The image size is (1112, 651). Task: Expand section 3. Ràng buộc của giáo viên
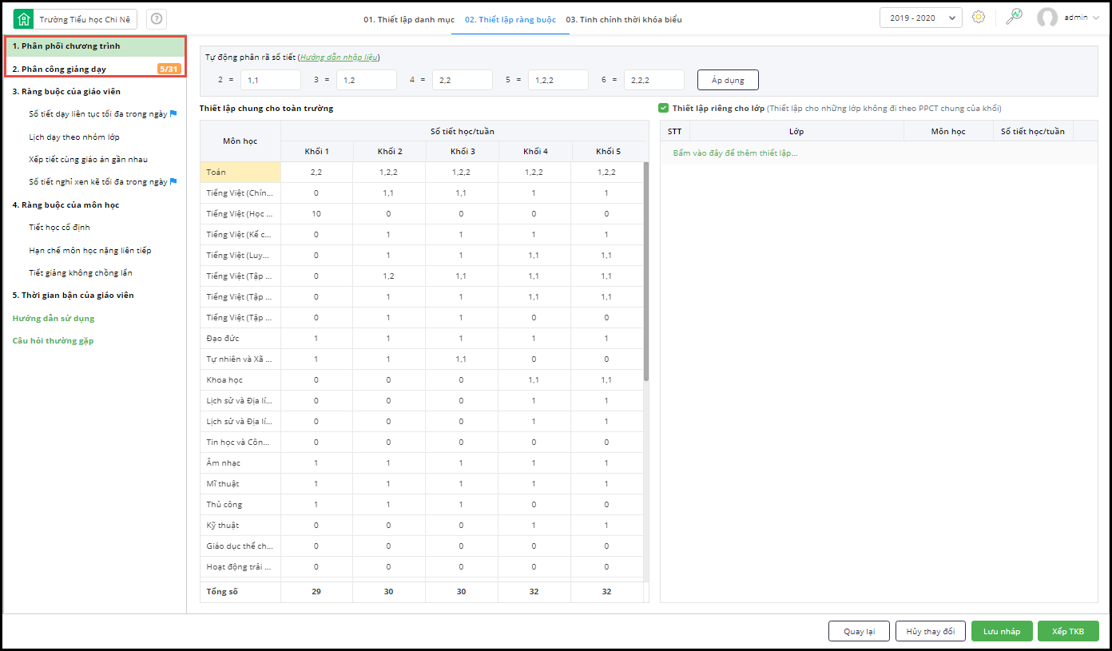[x=66, y=92]
